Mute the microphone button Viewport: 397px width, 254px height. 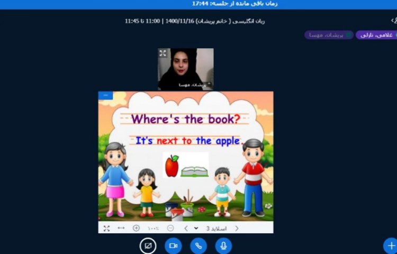click(x=223, y=246)
